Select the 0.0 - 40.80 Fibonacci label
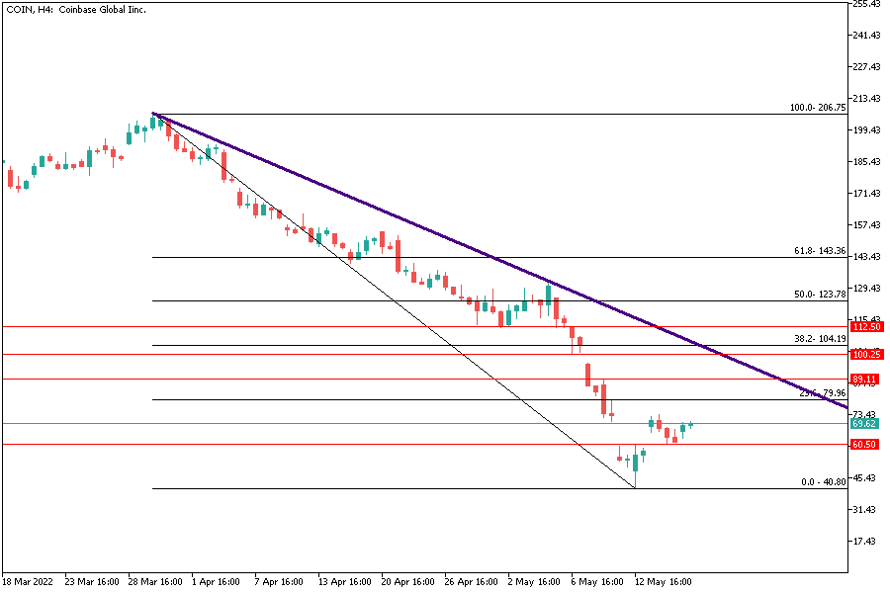The width and height of the screenshot is (890, 593). coord(821,482)
